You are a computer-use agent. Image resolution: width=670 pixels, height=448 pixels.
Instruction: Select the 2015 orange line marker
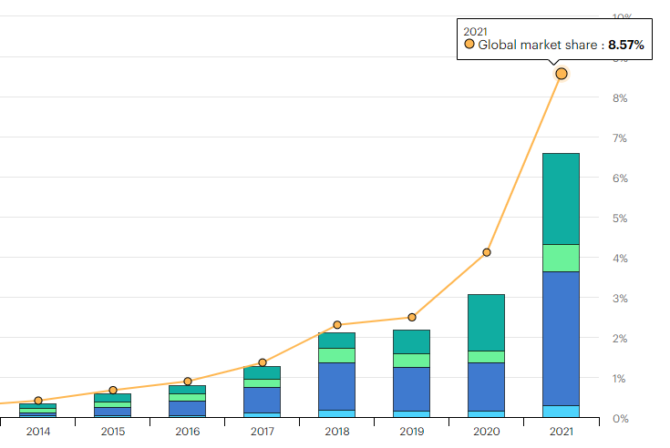113,390
